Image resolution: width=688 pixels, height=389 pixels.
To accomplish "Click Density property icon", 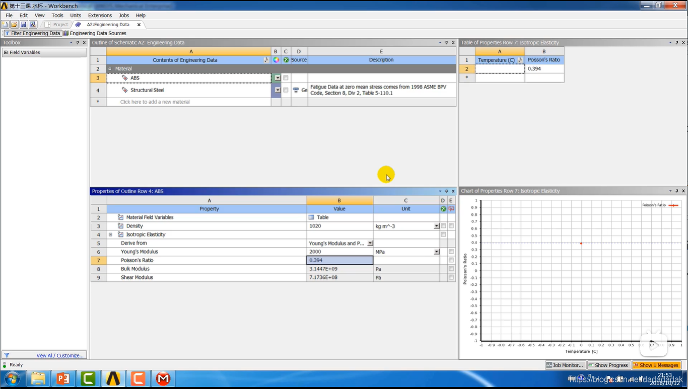I will point(121,226).
